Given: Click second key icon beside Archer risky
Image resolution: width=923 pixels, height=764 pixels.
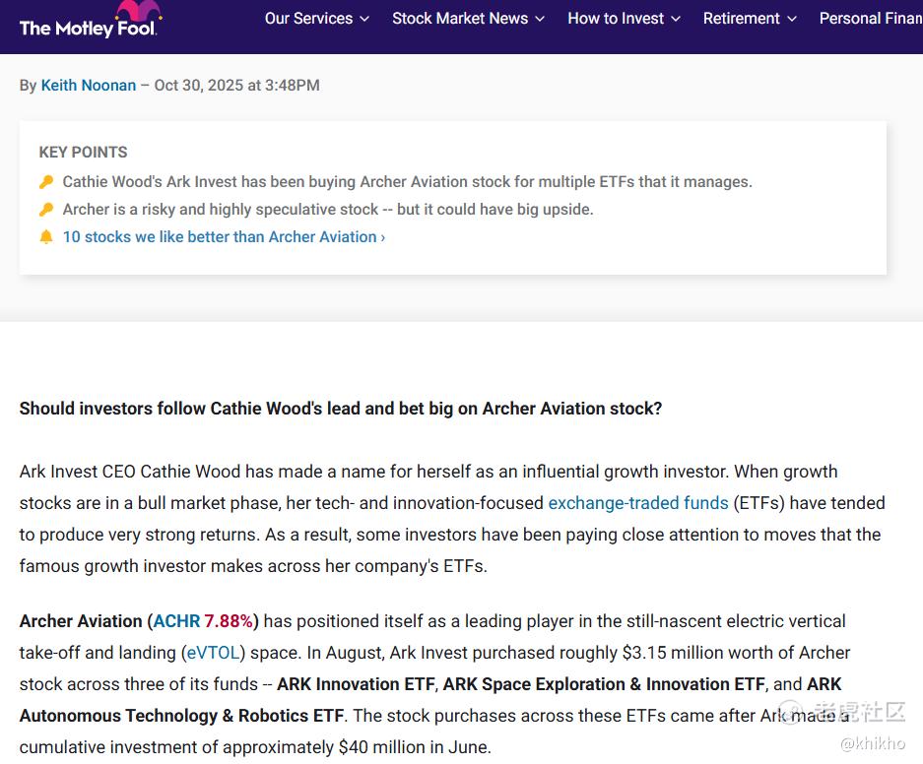Looking at the screenshot, I should (46, 210).
